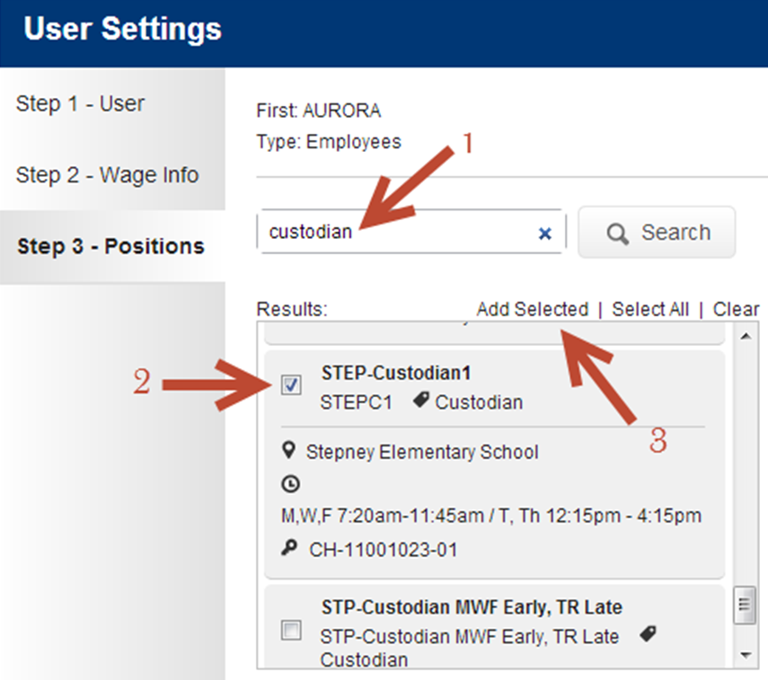Click the location pin icon by Stepney Elementary School

tap(289, 450)
